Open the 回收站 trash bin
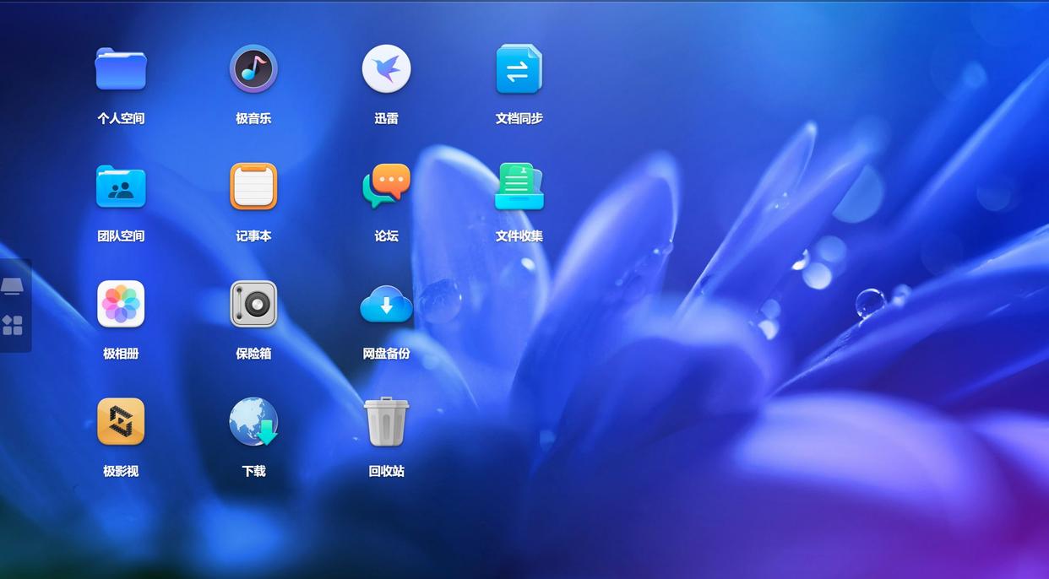The height and width of the screenshot is (579, 1049). pos(386,421)
